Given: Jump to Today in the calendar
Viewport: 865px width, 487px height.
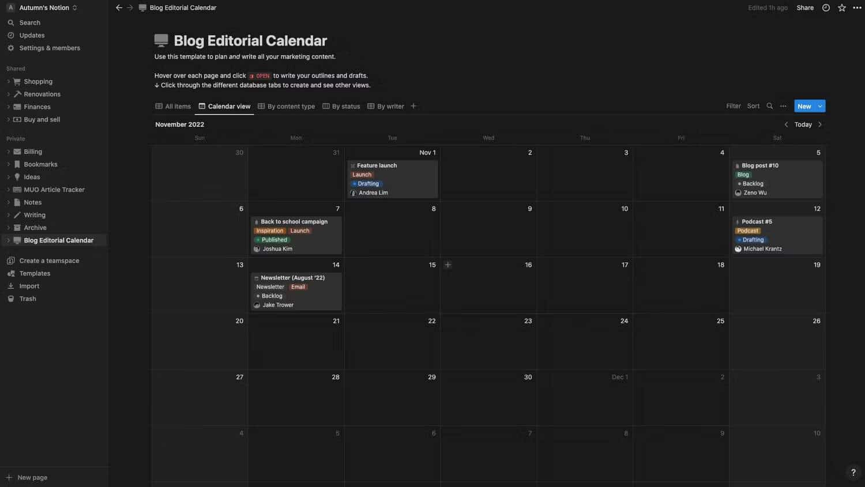Looking at the screenshot, I should click(x=803, y=124).
